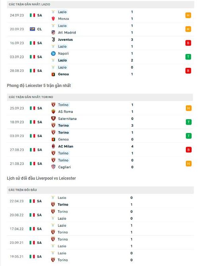
Task: Click the Atl. Madrid crest icon
Action: coord(53,33)
